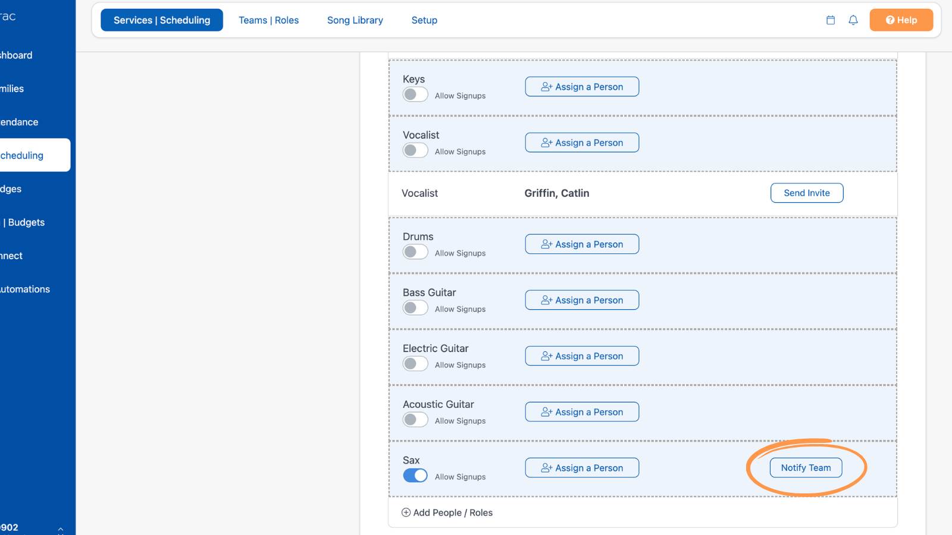Image resolution: width=952 pixels, height=535 pixels.
Task: Click the Notify Team button
Action: pos(806,468)
